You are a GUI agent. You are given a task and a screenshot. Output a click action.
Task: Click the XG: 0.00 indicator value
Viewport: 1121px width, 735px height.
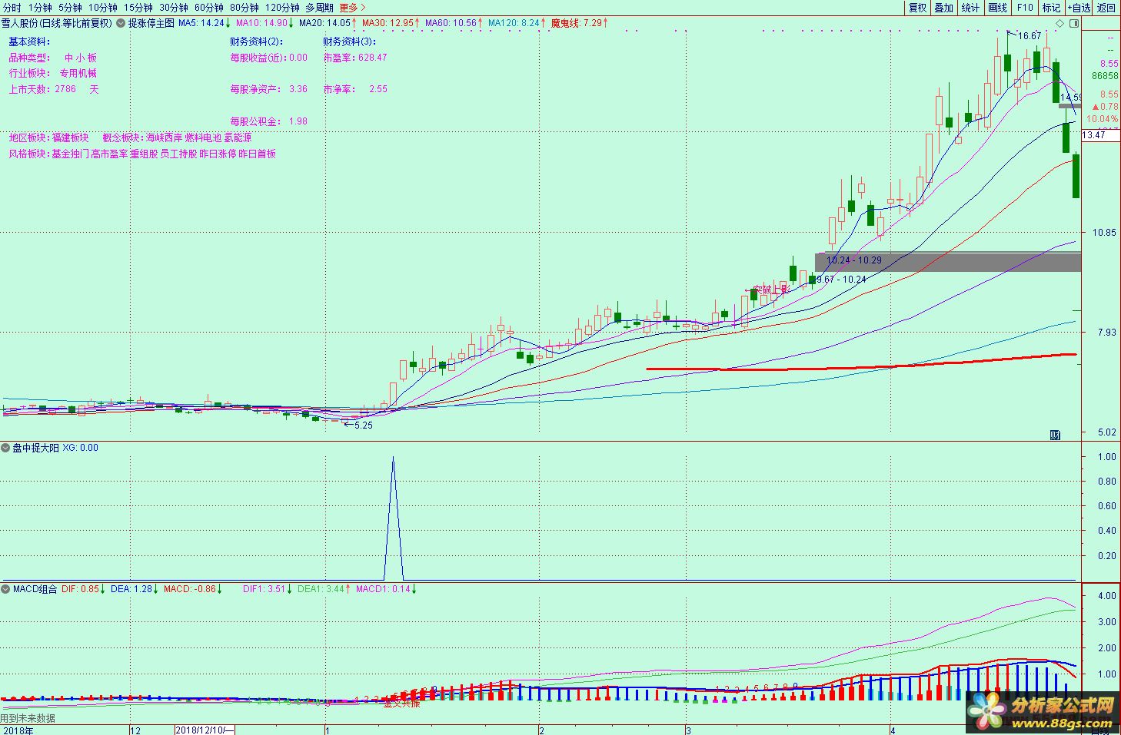[x=81, y=448]
